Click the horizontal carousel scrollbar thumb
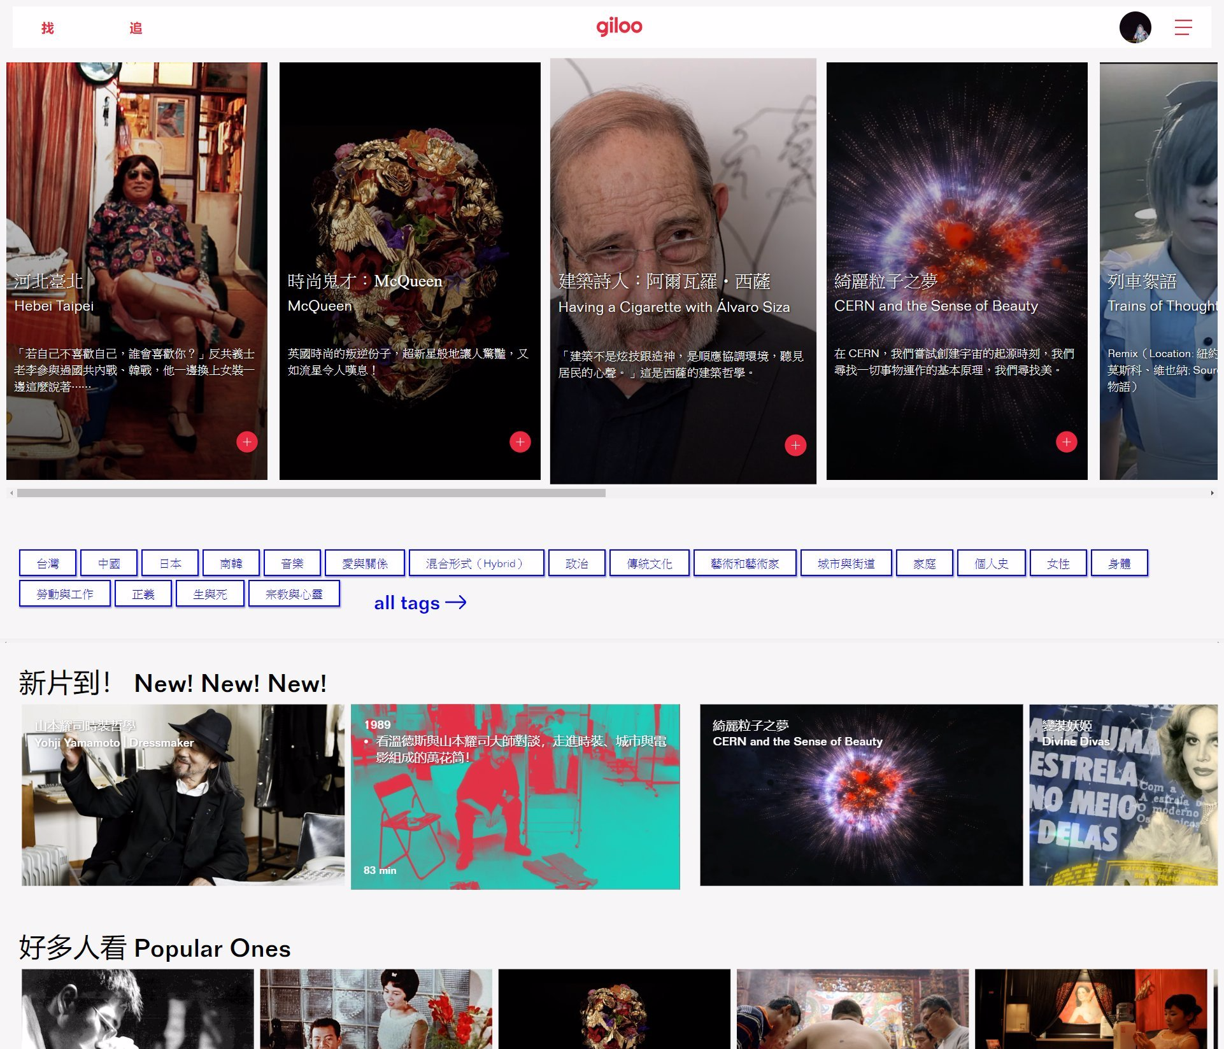The image size is (1224, 1049). (x=311, y=493)
